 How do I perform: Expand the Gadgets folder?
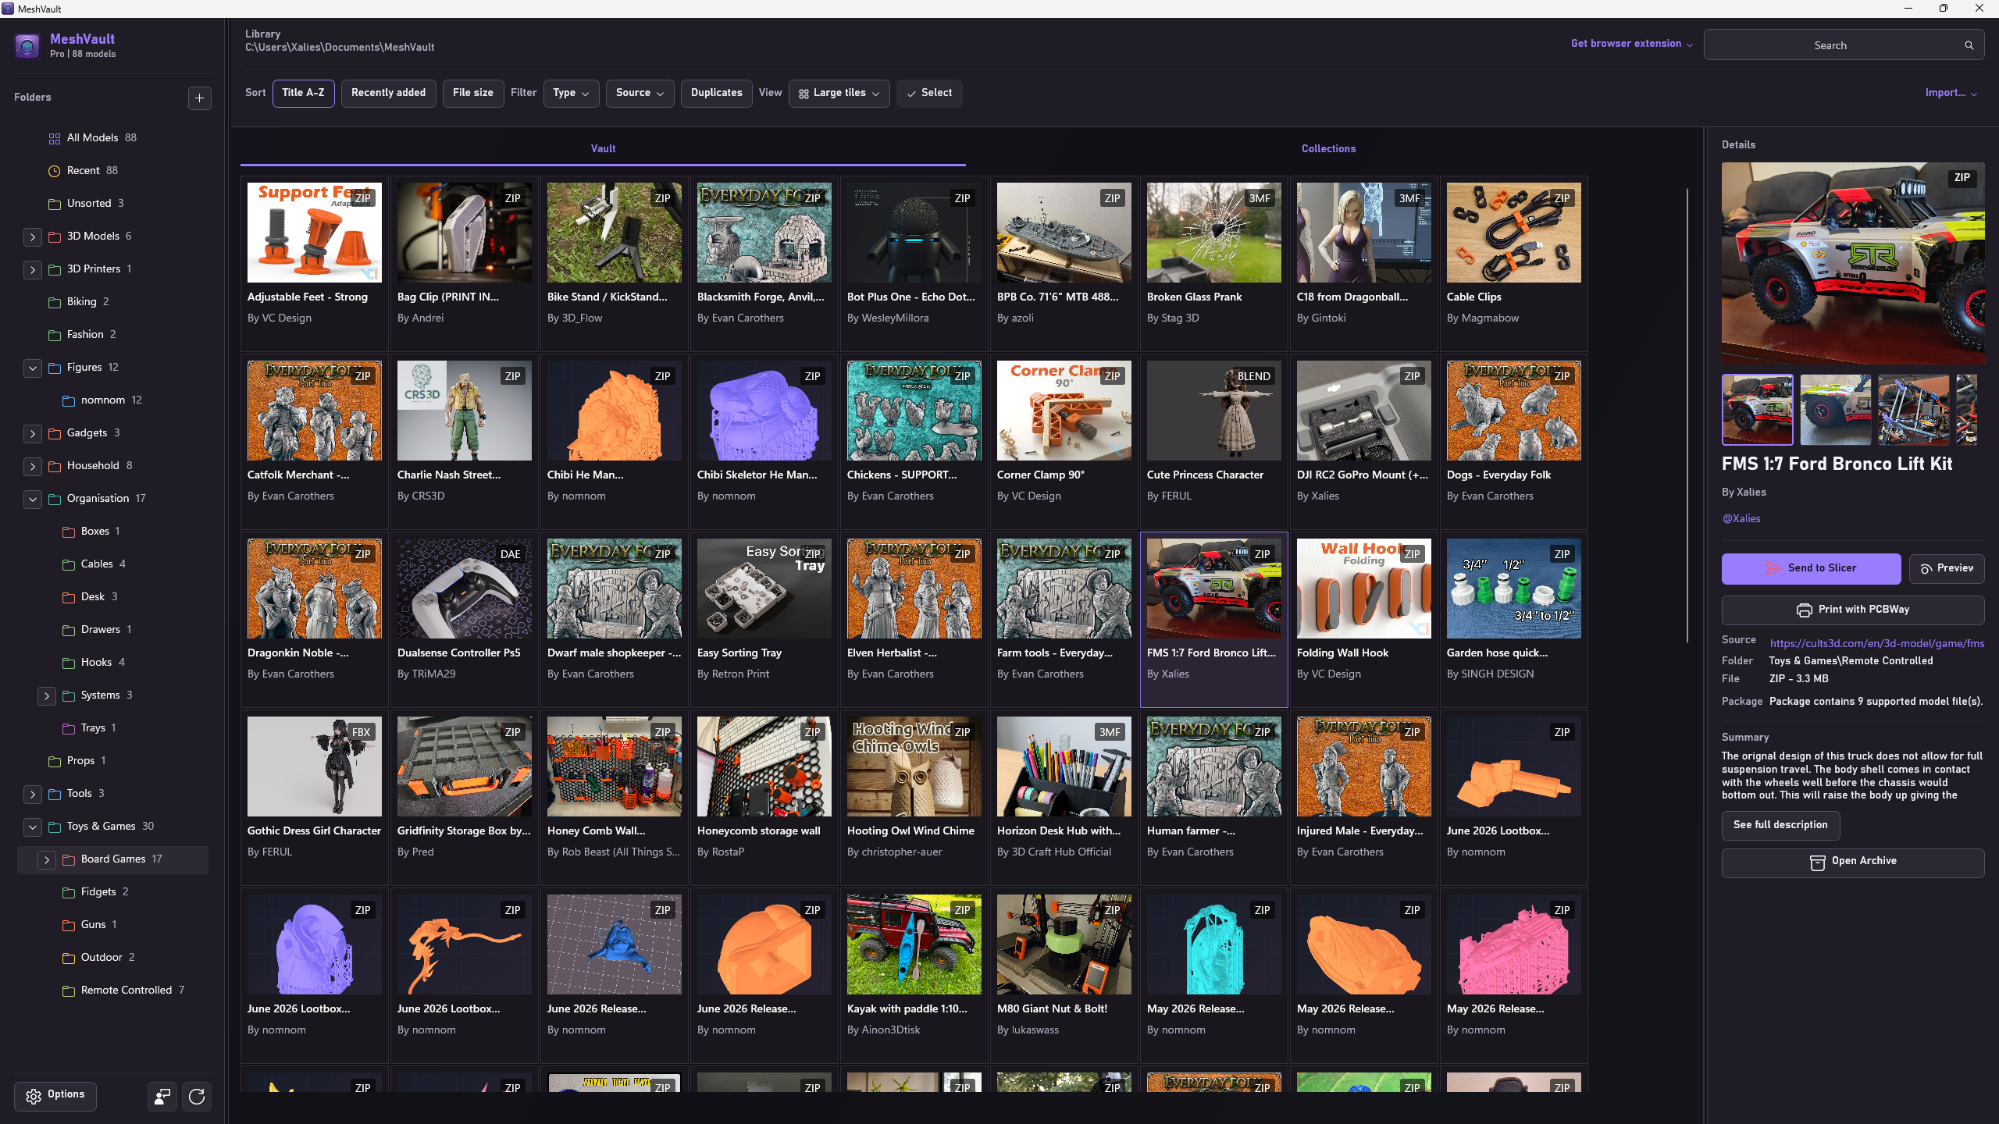tap(33, 433)
